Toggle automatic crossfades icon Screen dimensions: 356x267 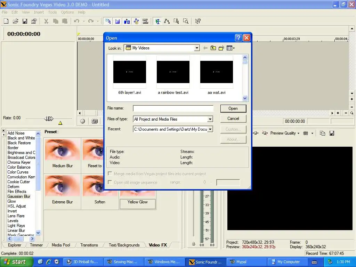[x=118, y=21]
